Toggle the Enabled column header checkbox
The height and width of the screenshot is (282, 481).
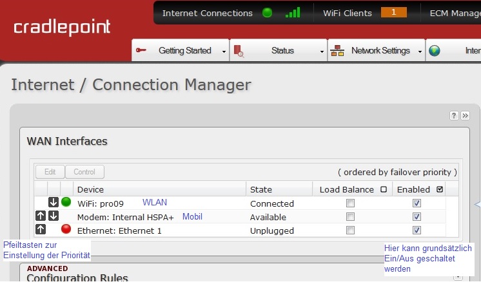coord(440,189)
